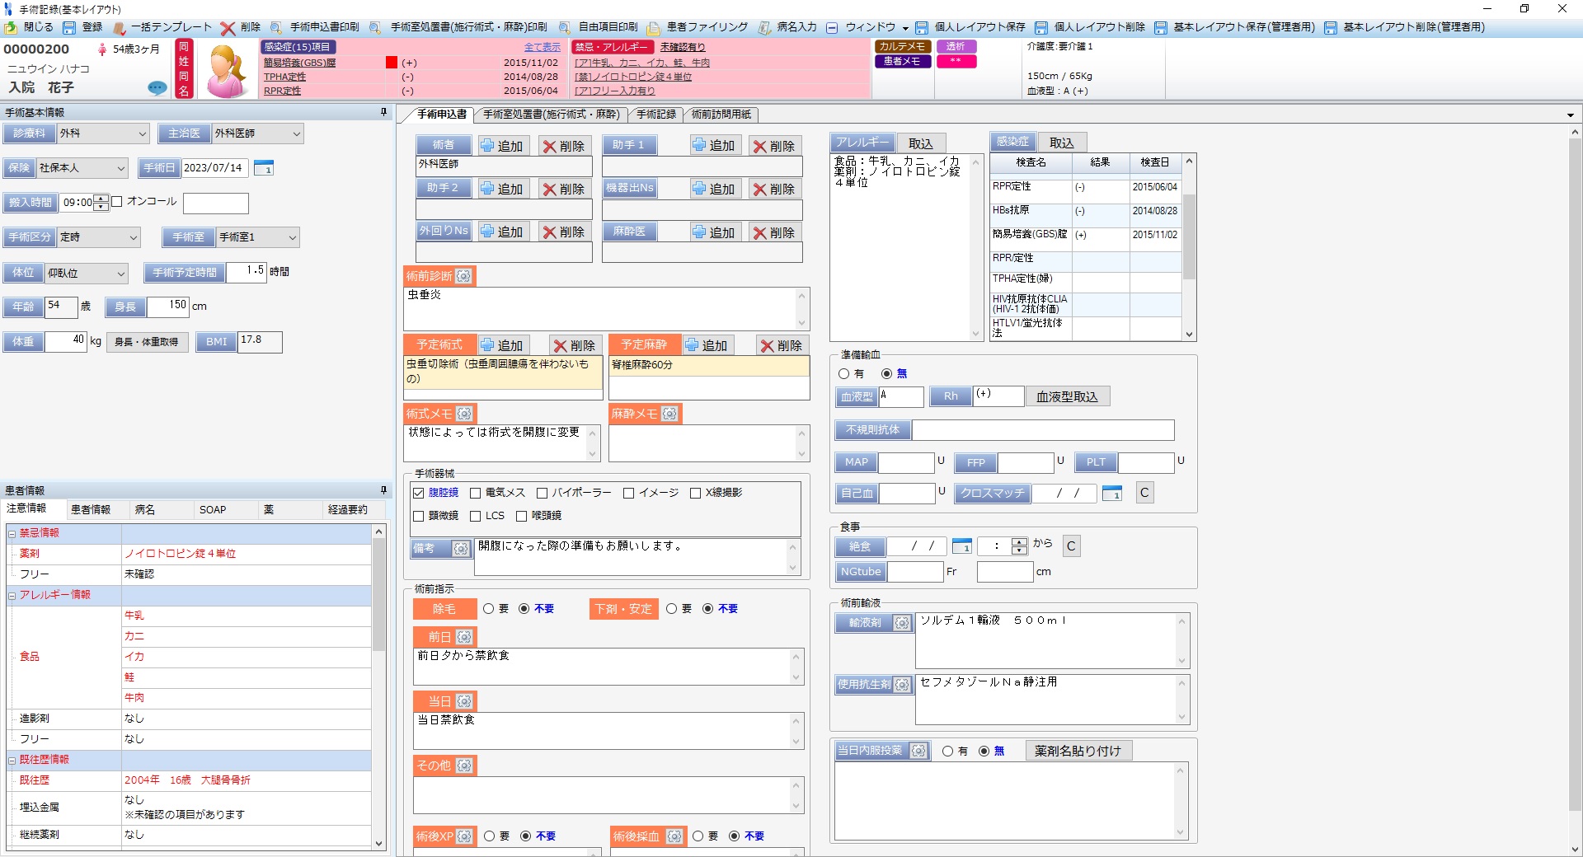Image resolution: width=1583 pixels, height=857 pixels.
Task: Click the 搬入時間 up stepper arrow
Action: tap(100, 199)
